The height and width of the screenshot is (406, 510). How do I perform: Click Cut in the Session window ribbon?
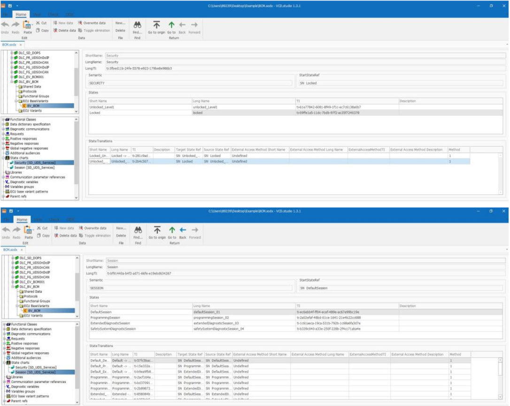[42, 228]
